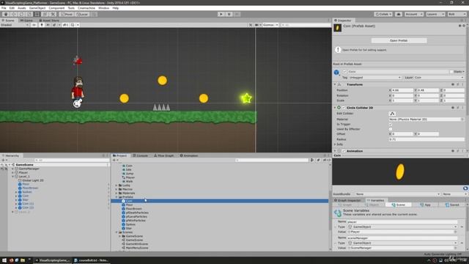Switch to the Asset Store tab
The image size is (469, 264).
[49, 21]
